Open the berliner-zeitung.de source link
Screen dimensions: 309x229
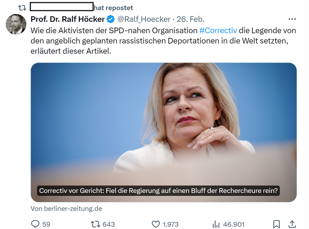coord(66,209)
